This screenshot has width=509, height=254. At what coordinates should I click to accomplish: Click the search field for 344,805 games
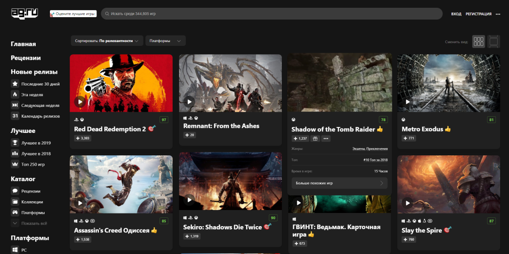coord(272,14)
